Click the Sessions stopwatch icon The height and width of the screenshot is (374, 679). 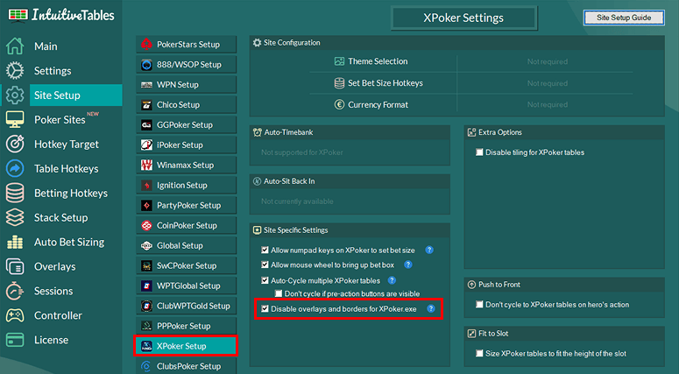15,291
